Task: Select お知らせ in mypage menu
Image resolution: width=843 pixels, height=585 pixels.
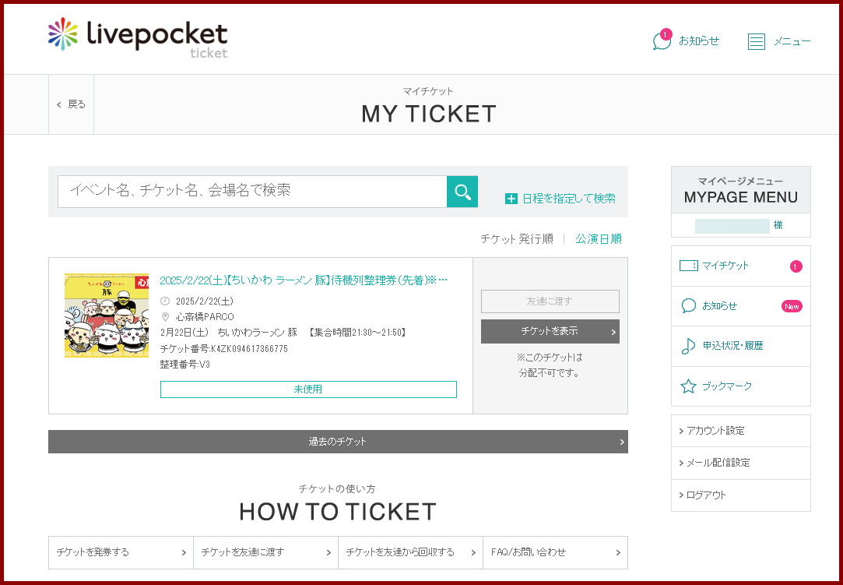Action: pos(741,305)
